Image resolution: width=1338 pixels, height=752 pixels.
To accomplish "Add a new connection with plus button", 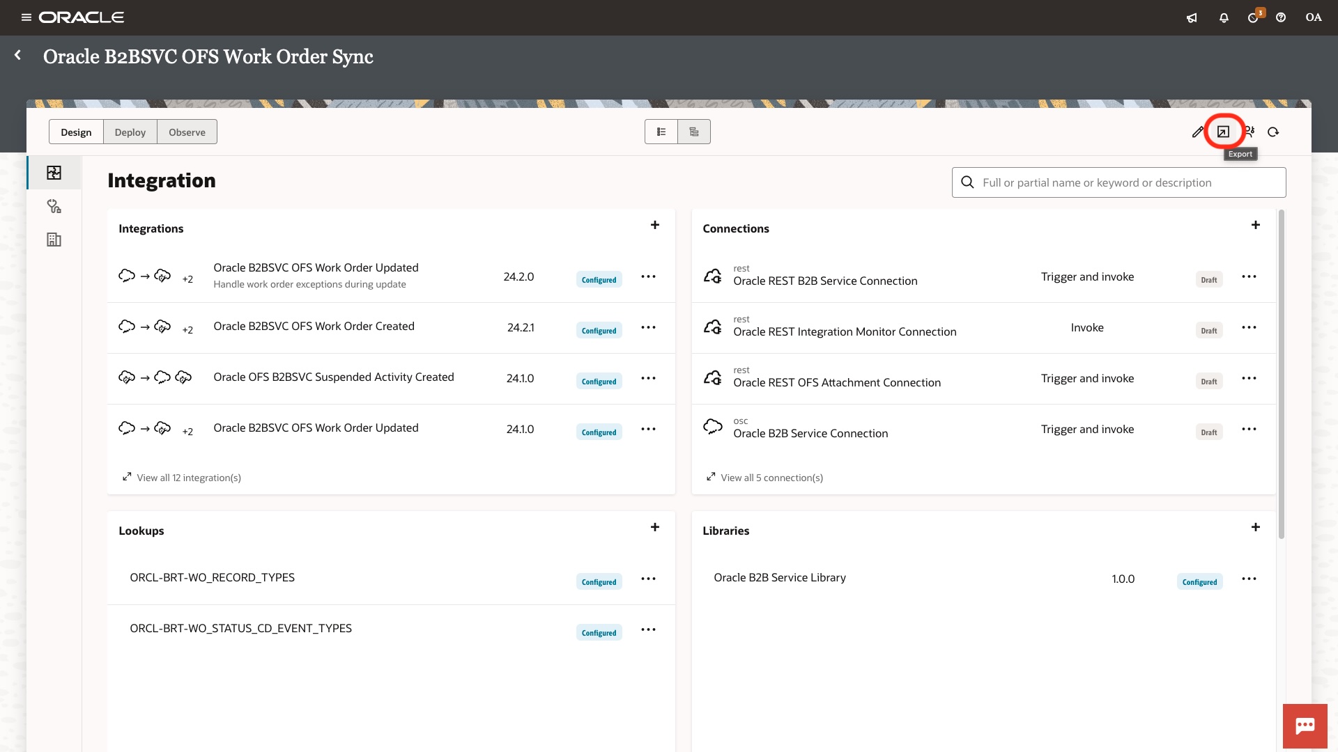I will (1255, 225).
